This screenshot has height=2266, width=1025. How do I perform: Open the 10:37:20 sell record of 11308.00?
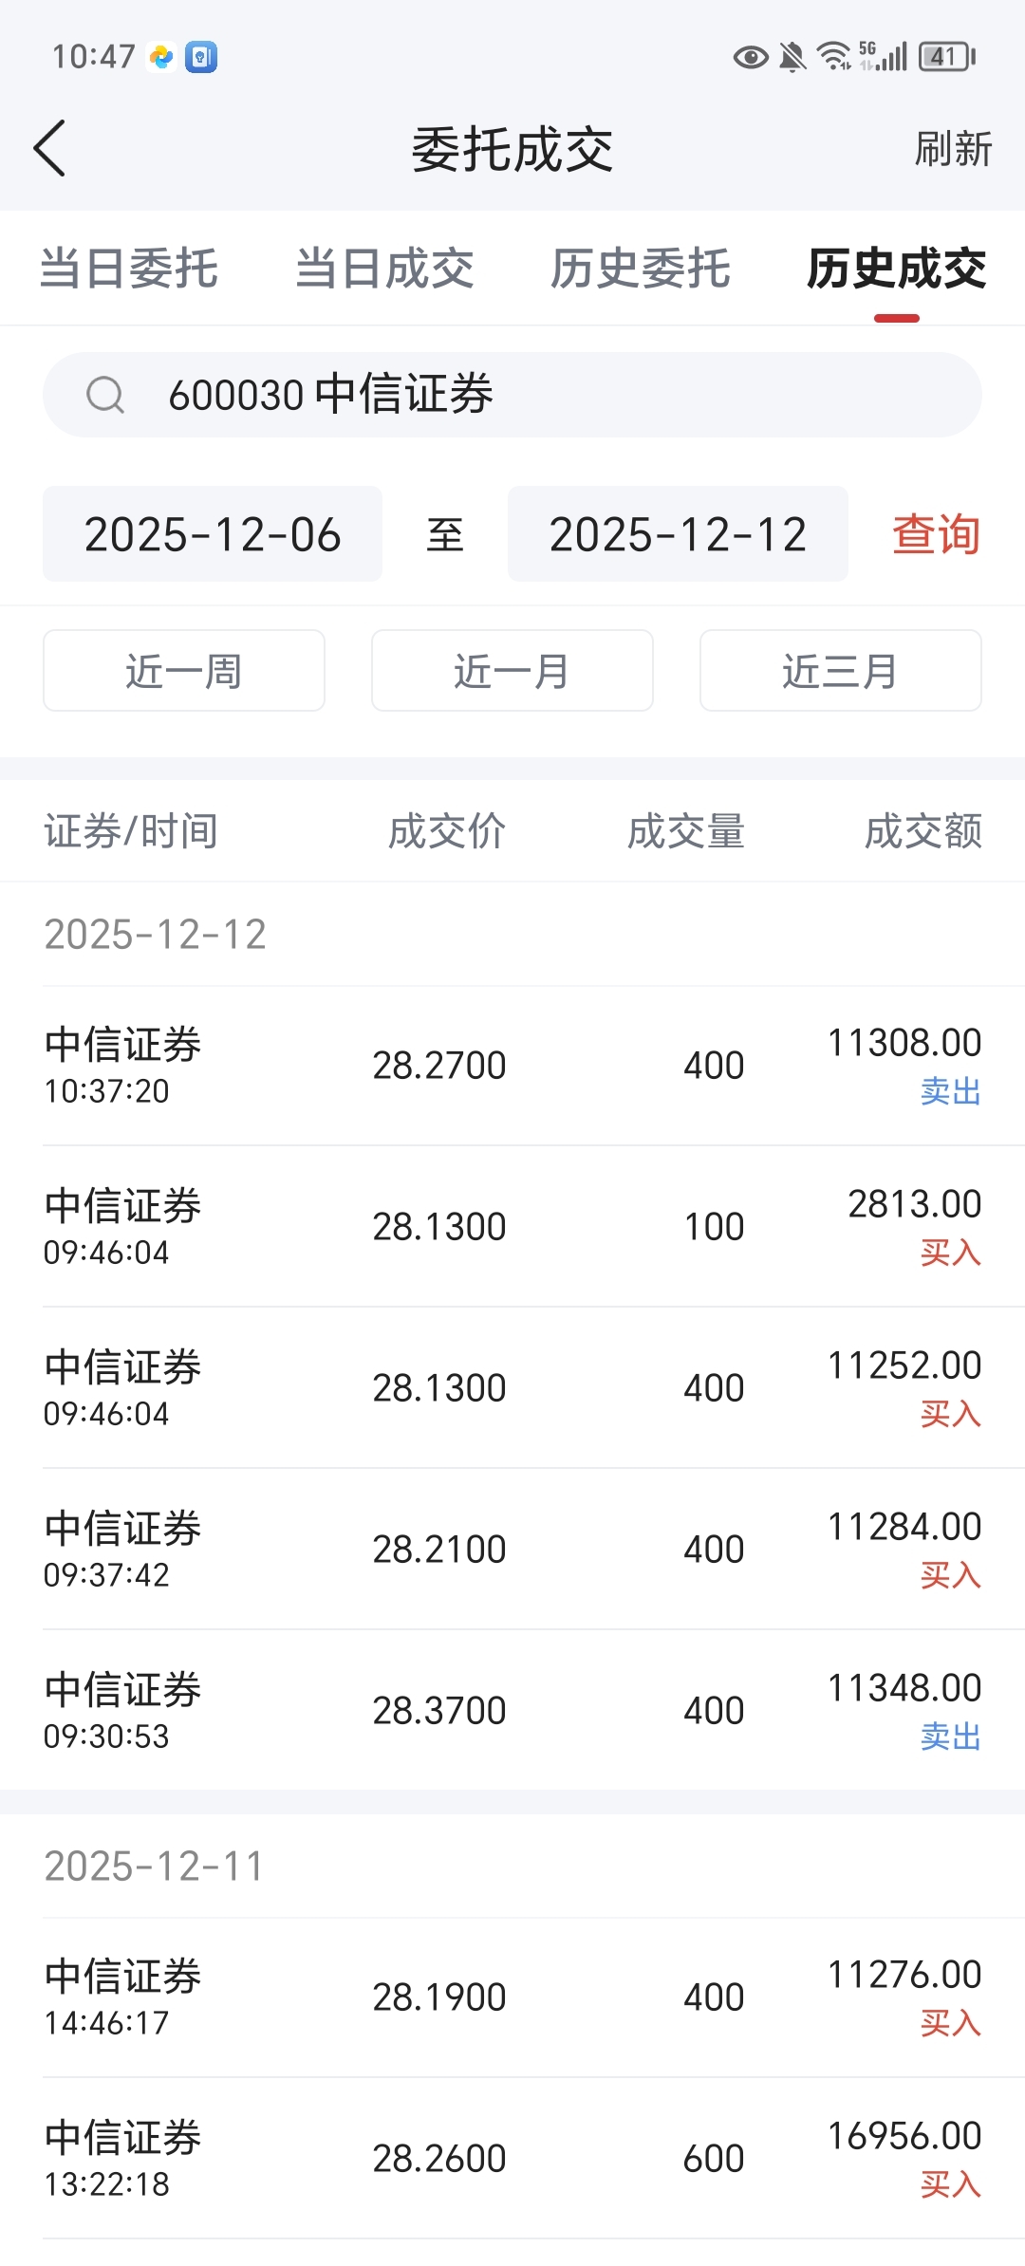coord(512,1066)
